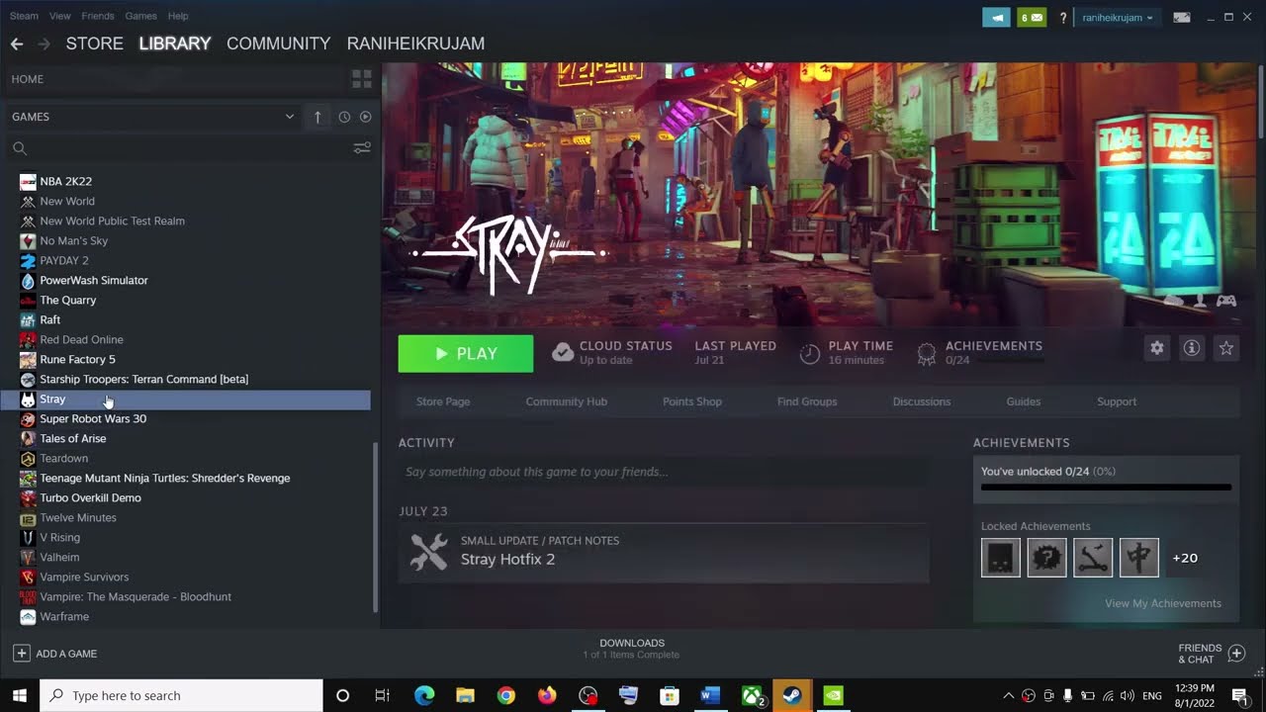
Task: Select PowerWash Simulator in the library
Action: tap(94, 280)
